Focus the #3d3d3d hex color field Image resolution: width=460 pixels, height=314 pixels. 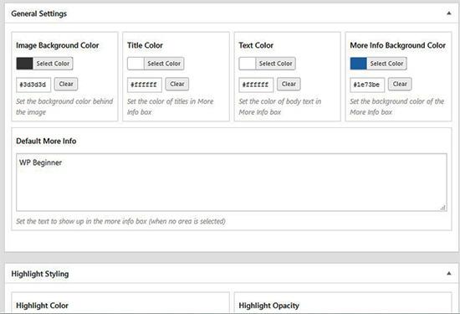coord(33,85)
